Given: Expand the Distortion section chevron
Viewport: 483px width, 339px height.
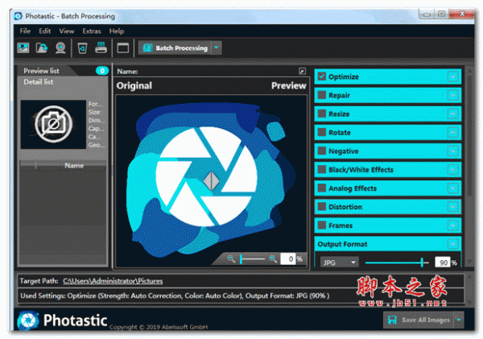Looking at the screenshot, I should click(x=452, y=207).
